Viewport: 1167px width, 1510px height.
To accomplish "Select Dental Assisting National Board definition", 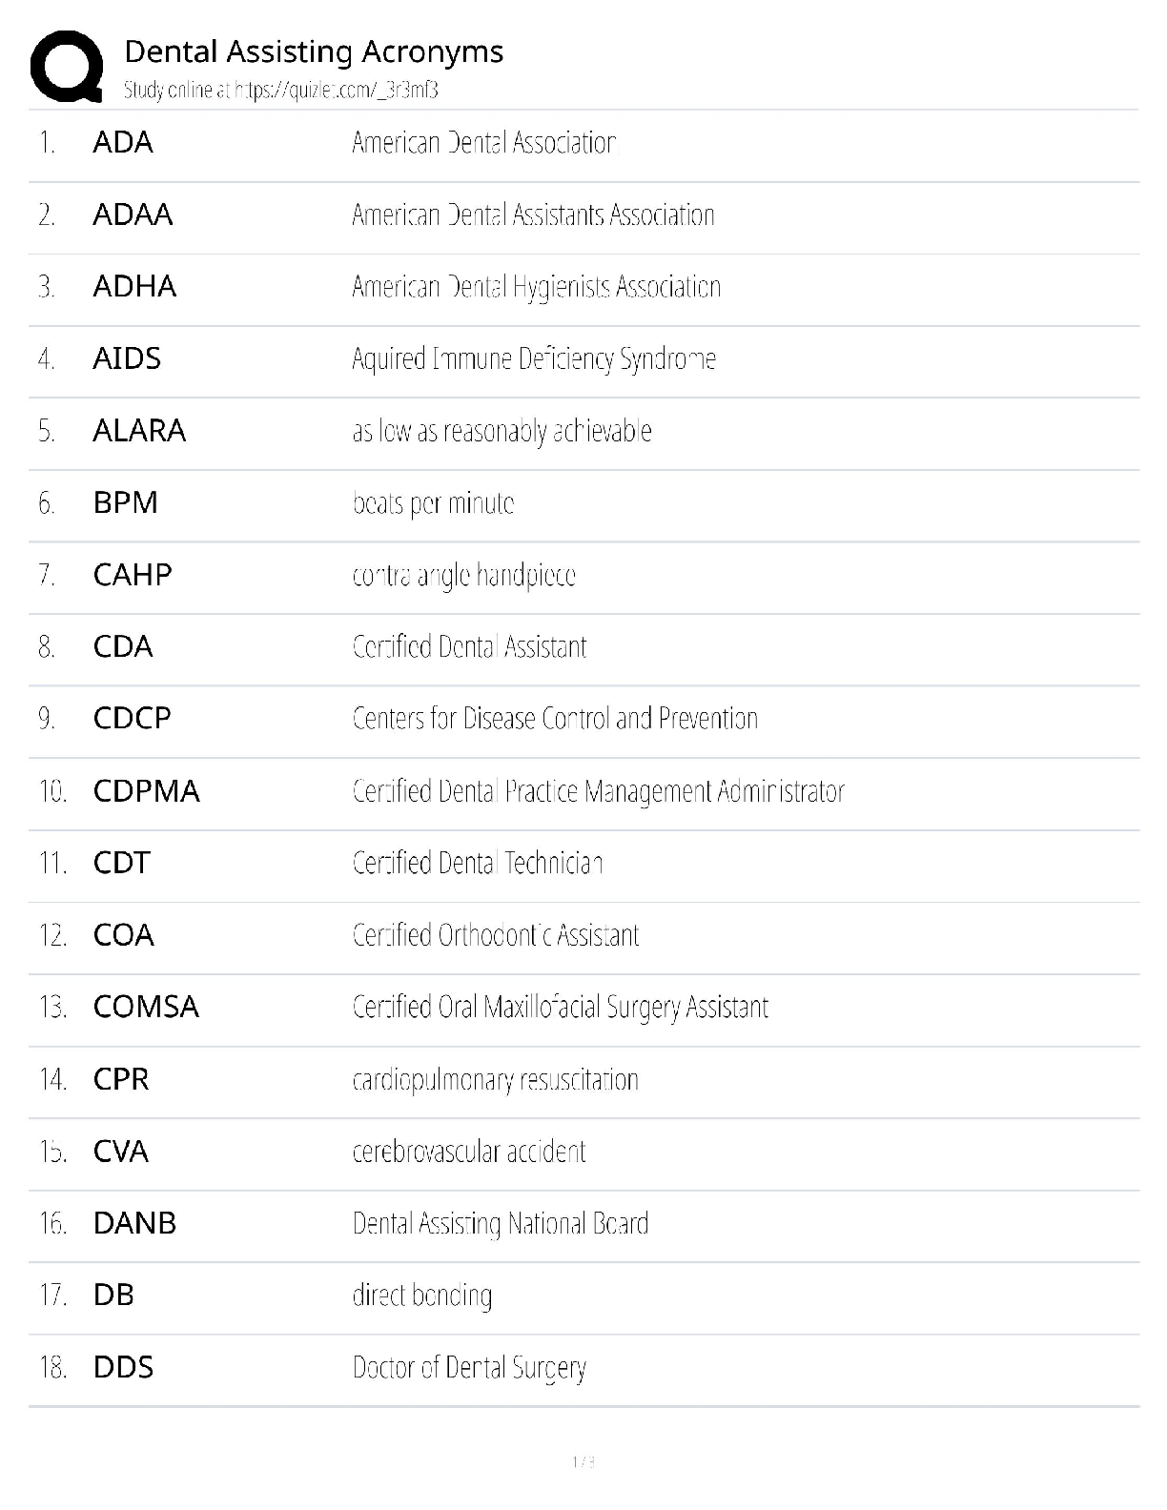I will [500, 1223].
